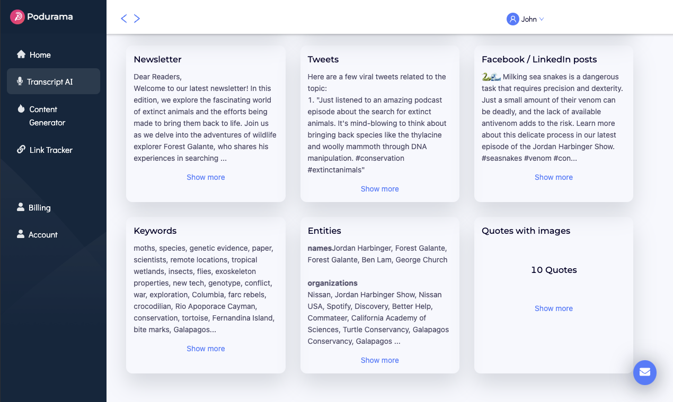The image size is (673, 402).
Task: Show more of the Entities card
Action: [380, 360]
